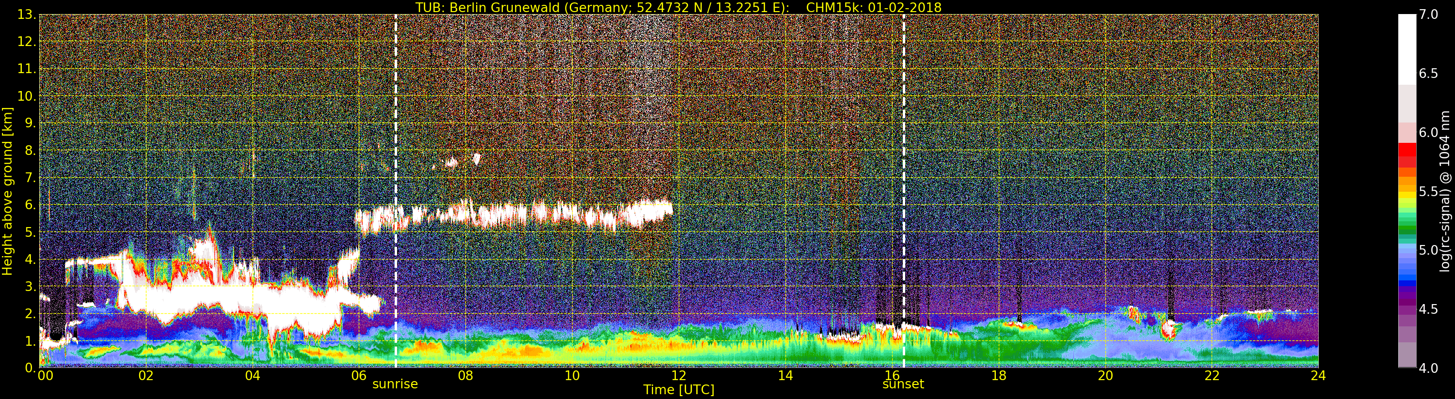Click the height axis tick '5.'
The image size is (1455, 399).
pyautogui.click(x=30, y=232)
